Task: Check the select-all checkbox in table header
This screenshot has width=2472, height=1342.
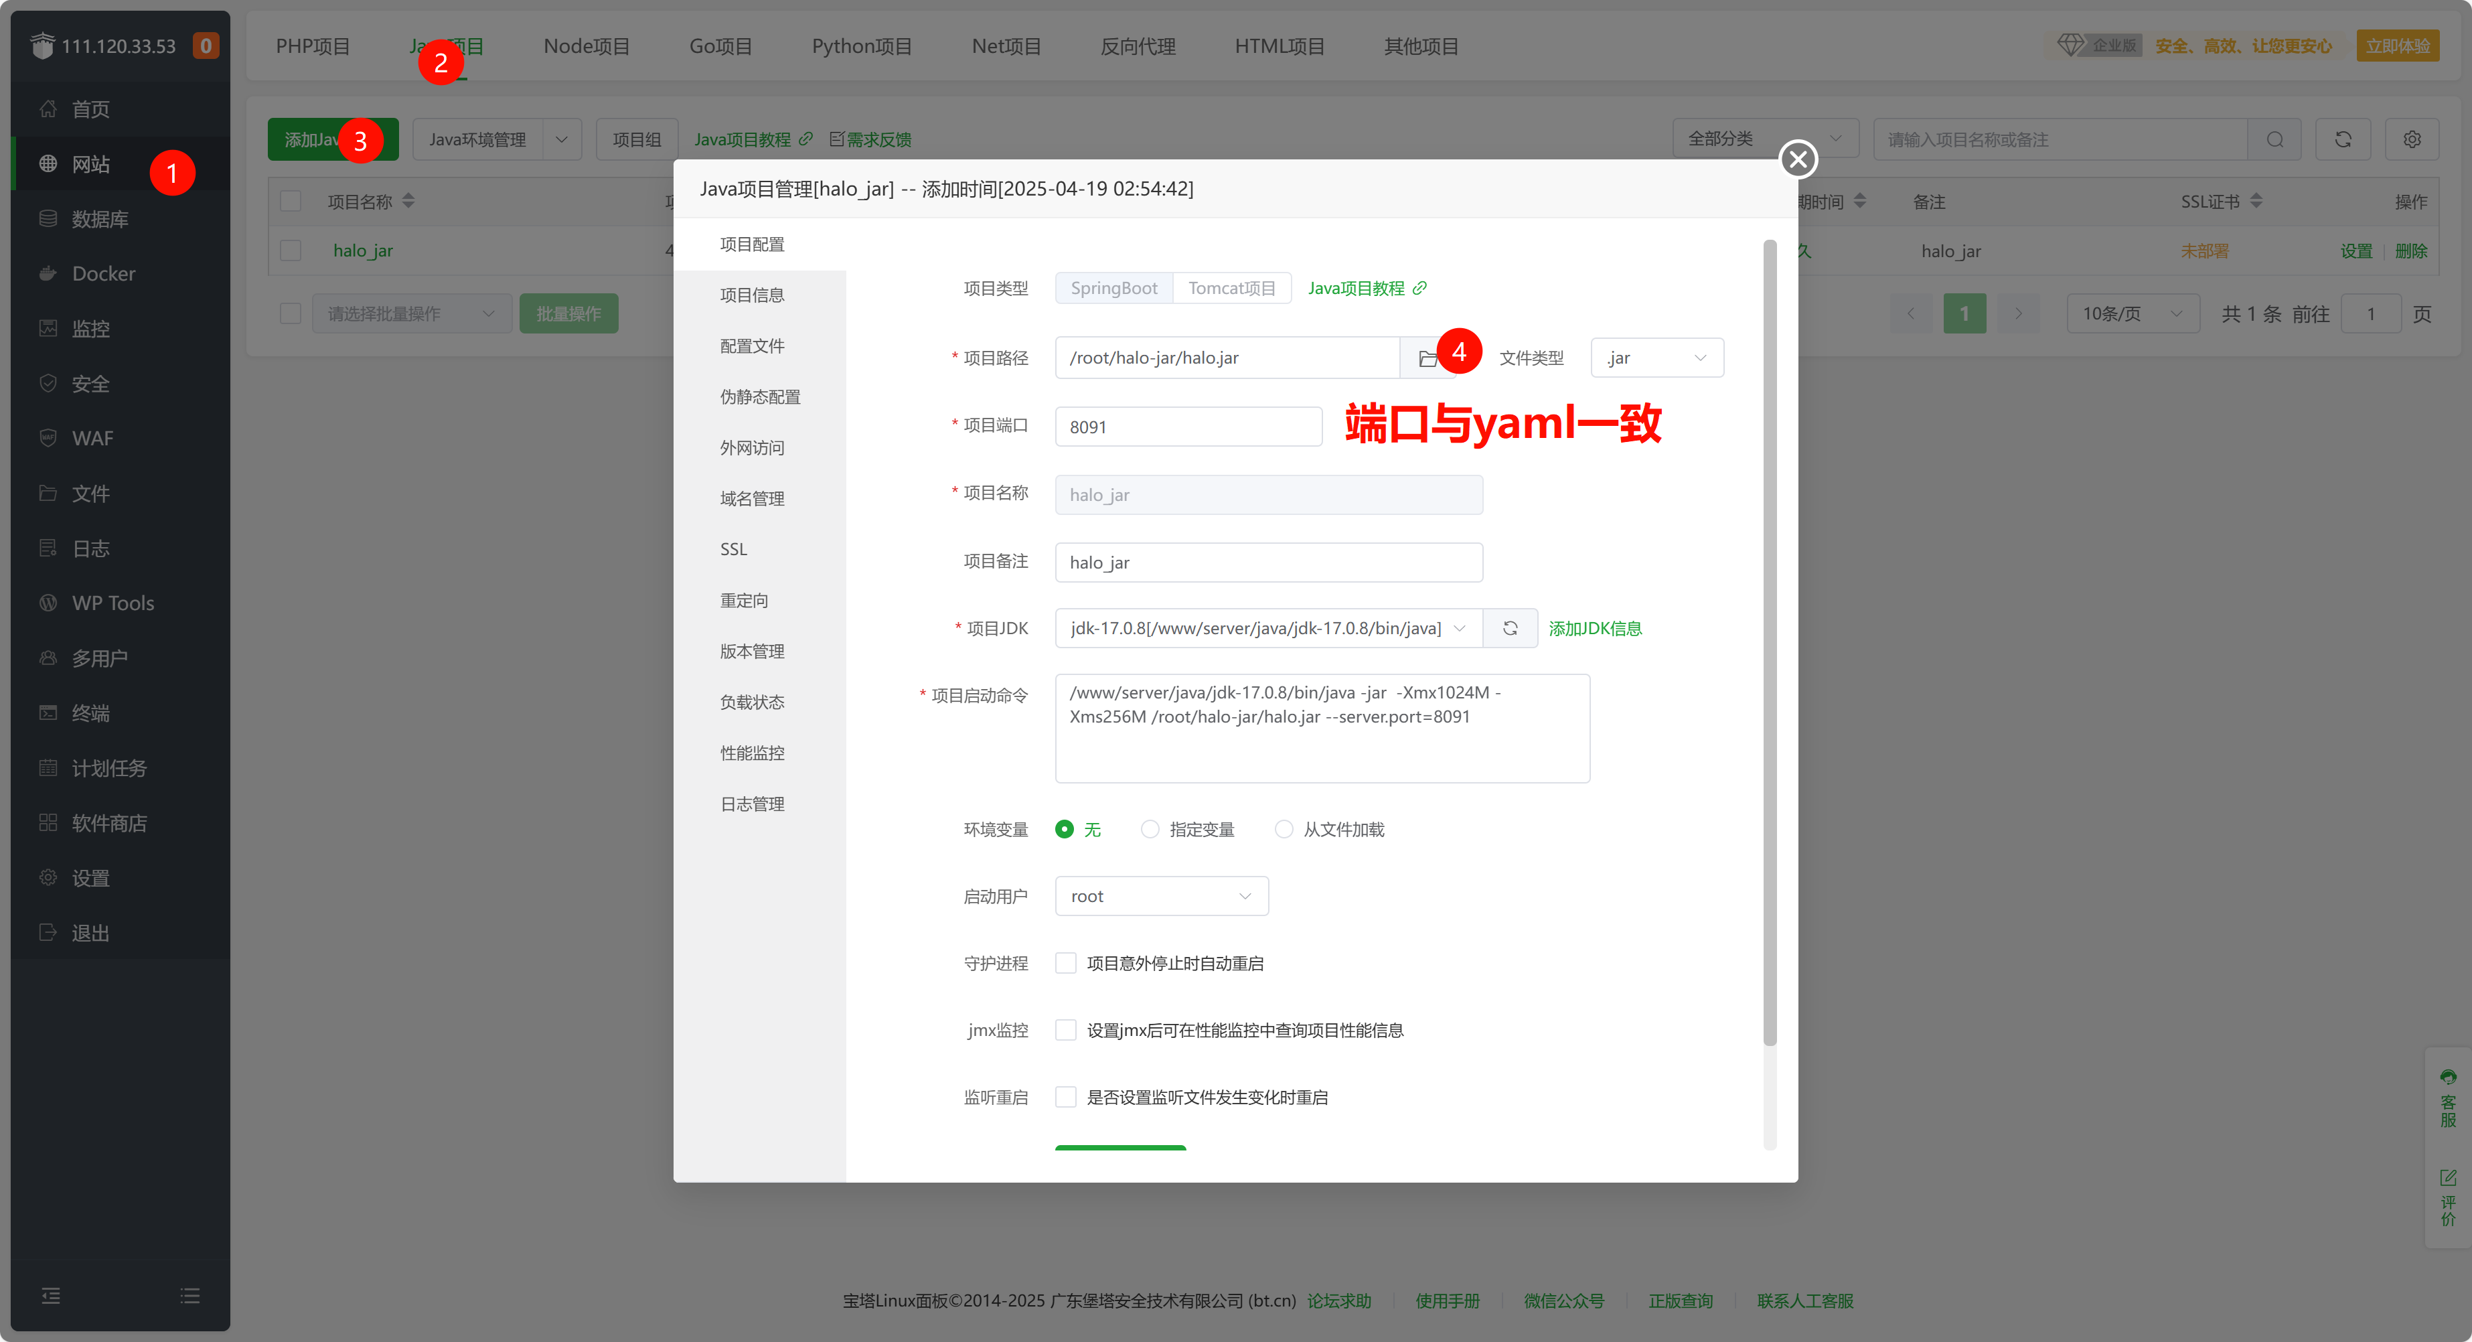Action: pos(291,202)
